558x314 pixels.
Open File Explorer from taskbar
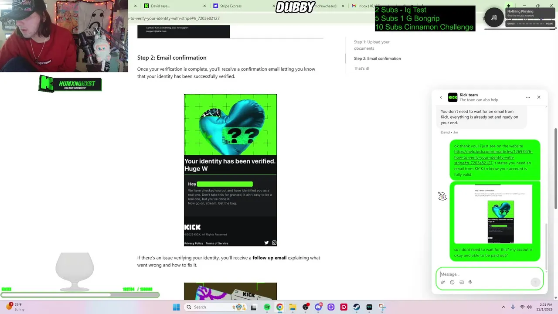point(293,307)
